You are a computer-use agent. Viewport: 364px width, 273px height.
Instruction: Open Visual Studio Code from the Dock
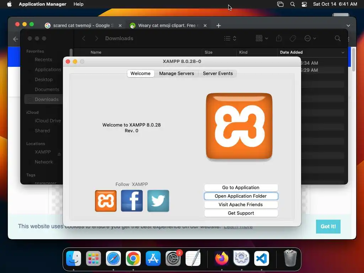click(x=261, y=258)
